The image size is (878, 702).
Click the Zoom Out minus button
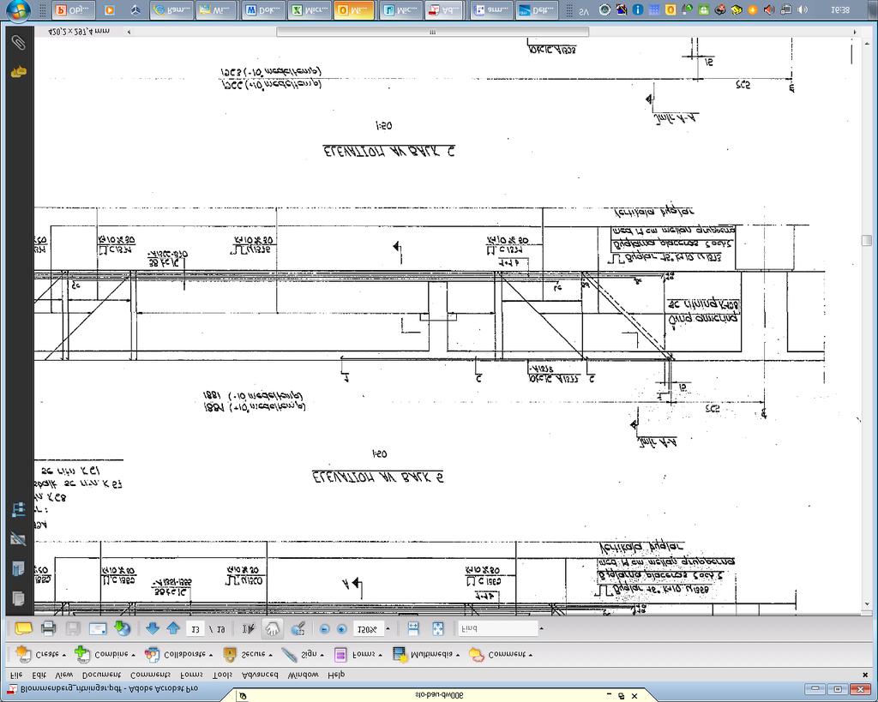[324, 629]
